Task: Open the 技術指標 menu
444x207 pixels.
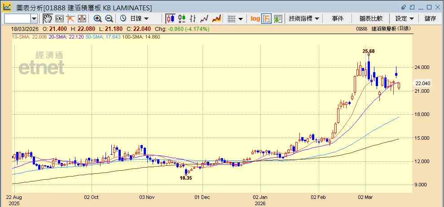Action: tap(304, 19)
